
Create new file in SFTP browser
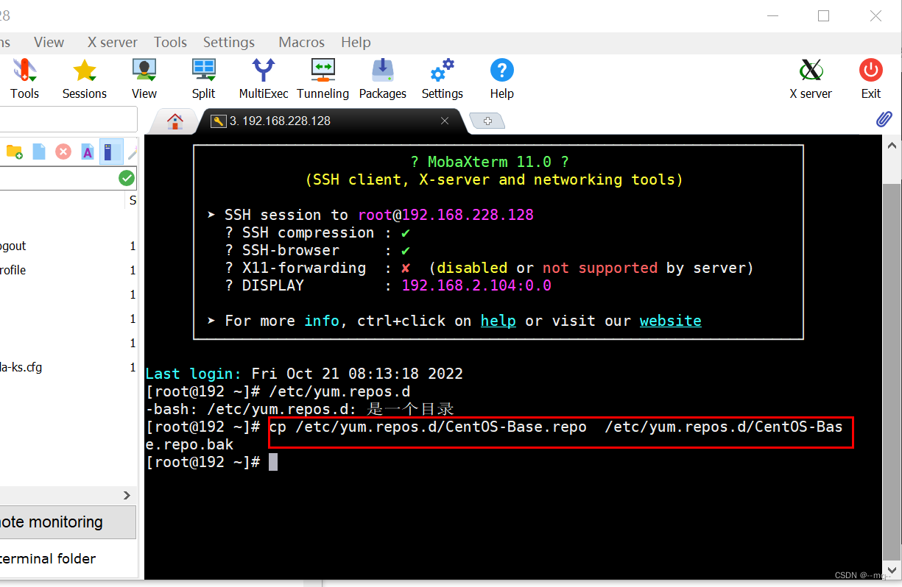tap(39, 152)
